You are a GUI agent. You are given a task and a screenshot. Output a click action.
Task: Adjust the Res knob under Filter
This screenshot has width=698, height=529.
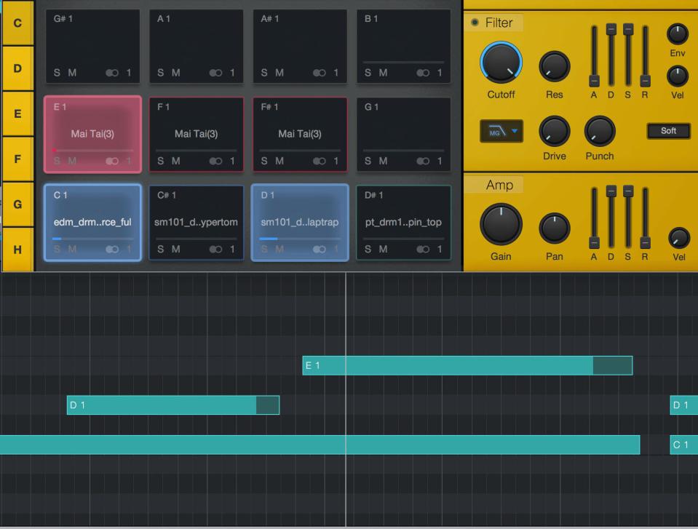point(554,65)
